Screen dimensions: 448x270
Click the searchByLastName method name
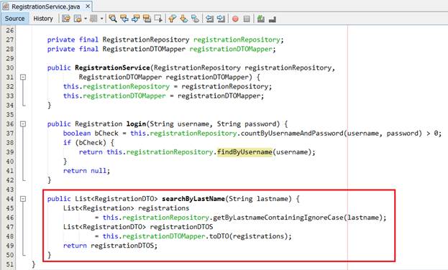click(x=193, y=199)
